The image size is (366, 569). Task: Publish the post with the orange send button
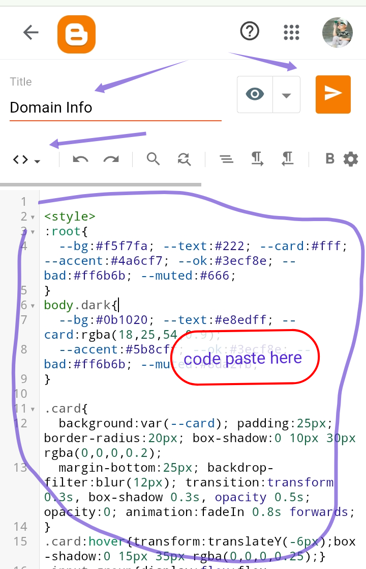click(333, 94)
